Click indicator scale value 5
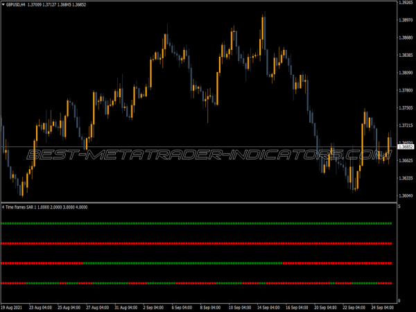This screenshot has width=416, height=312. (x=399, y=207)
